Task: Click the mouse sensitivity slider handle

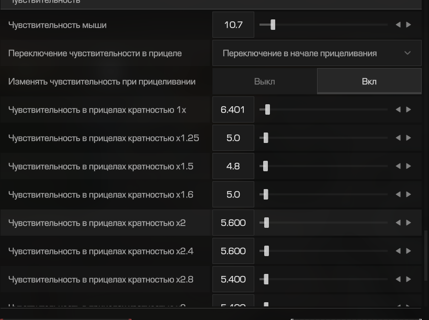Action: (273, 25)
